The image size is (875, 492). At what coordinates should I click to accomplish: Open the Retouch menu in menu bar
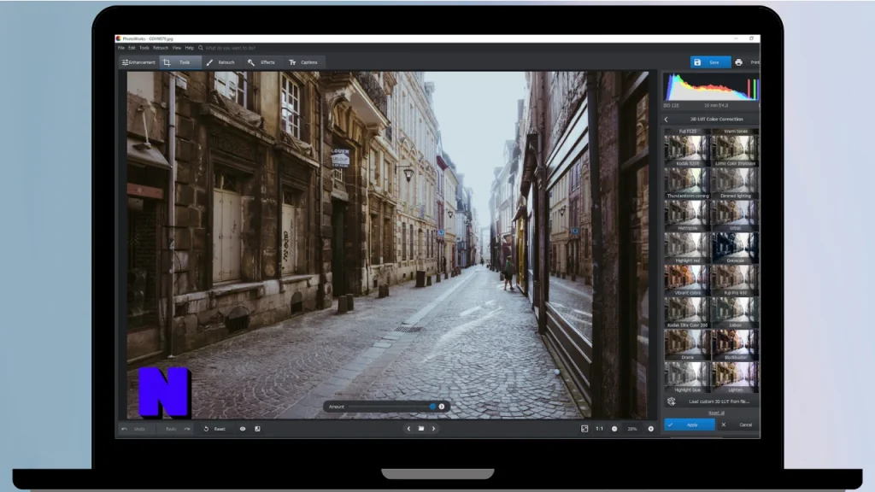point(161,48)
